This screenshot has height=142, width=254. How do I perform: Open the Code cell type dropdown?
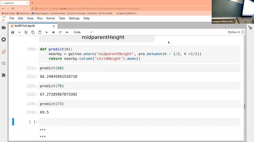pyautogui.click(x=83, y=32)
